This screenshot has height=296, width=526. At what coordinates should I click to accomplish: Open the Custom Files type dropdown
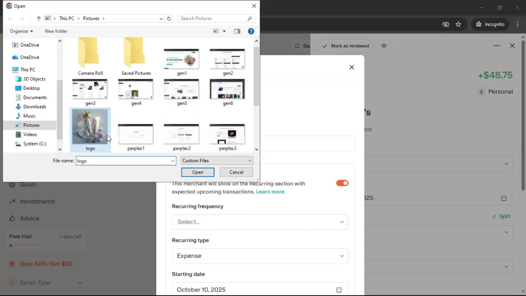pyautogui.click(x=217, y=161)
